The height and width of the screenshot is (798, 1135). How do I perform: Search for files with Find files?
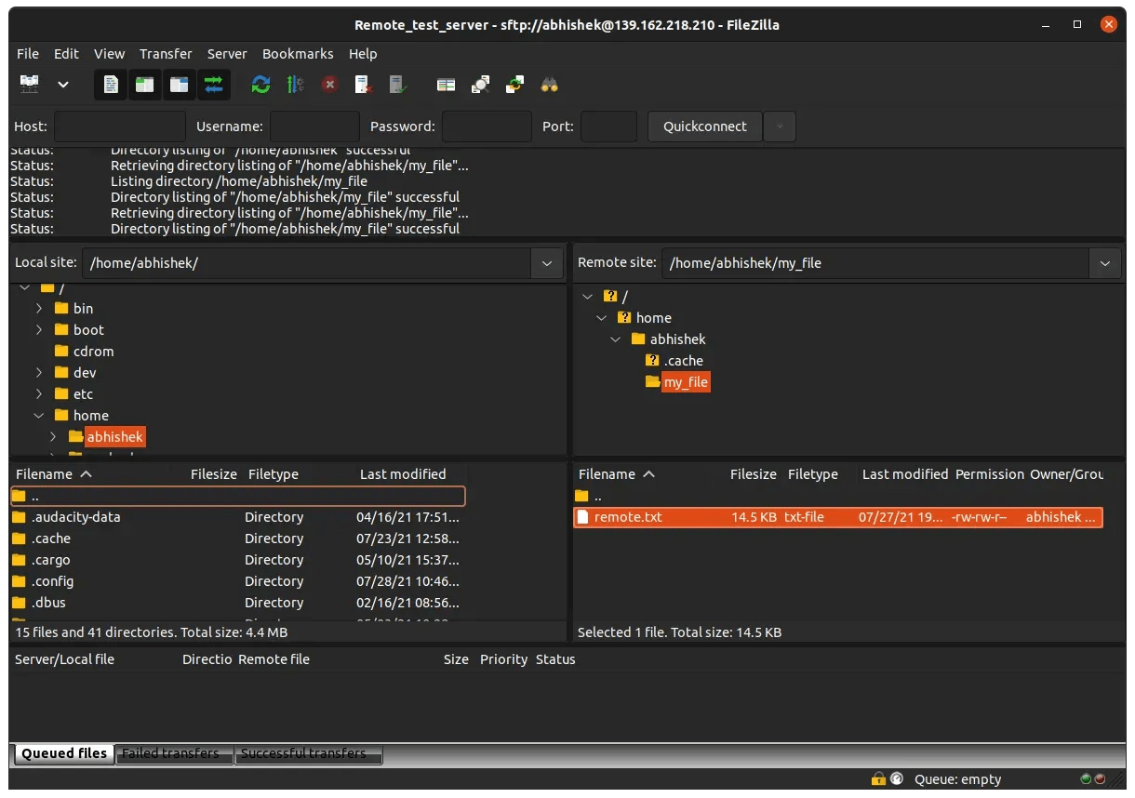pyautogui.click(x=549, y=85)
